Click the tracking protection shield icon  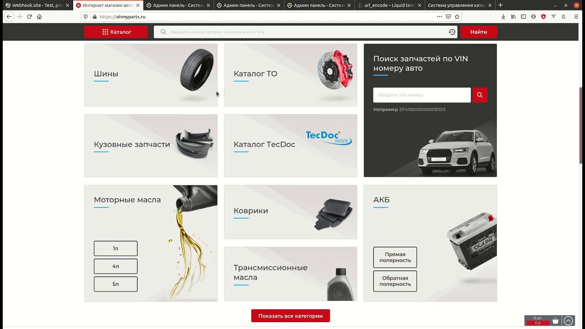[85, 16]
